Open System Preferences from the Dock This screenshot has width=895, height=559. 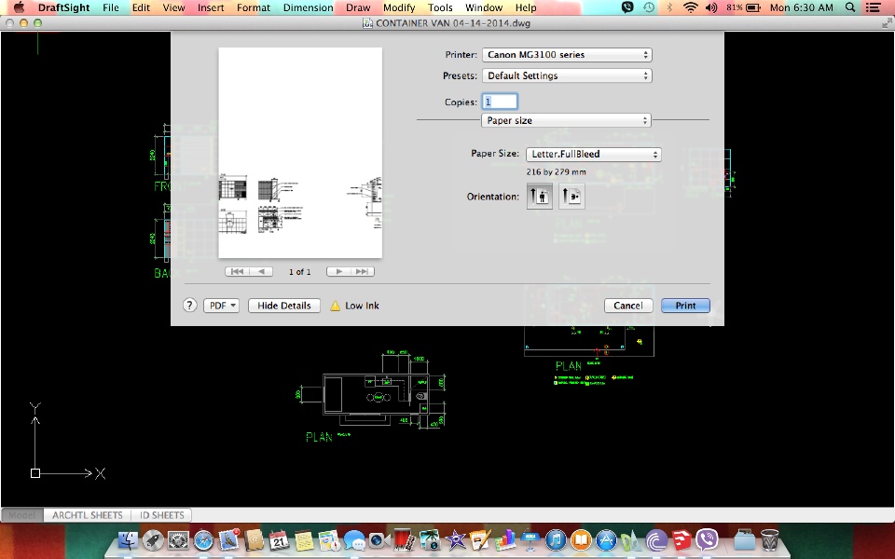[178, 539]
